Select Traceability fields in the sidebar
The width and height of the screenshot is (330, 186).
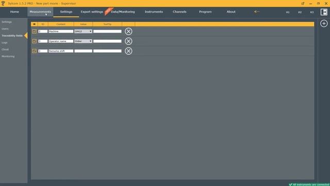pos(12,36)
